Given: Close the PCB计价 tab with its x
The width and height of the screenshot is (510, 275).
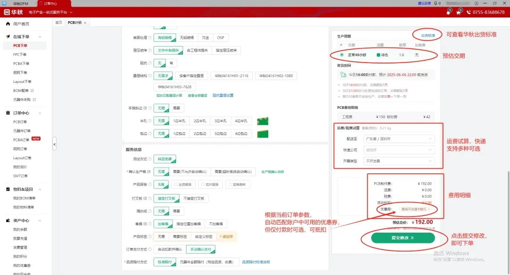Looking at the screenshot, I should click(85, 23).
